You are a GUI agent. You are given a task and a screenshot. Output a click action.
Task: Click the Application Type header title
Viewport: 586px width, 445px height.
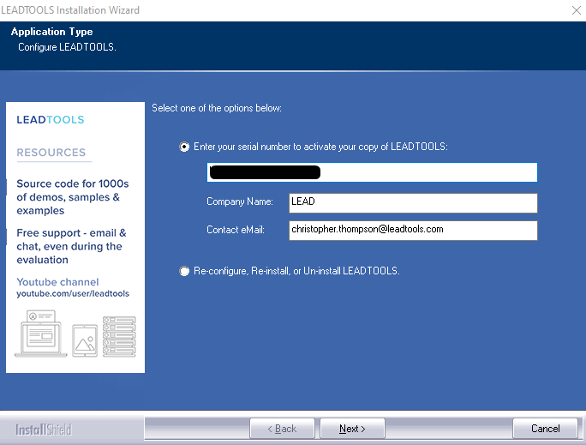52,32
